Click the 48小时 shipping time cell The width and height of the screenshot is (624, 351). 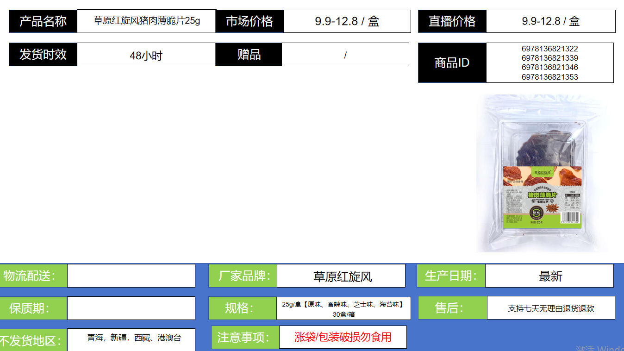point(146,55)
